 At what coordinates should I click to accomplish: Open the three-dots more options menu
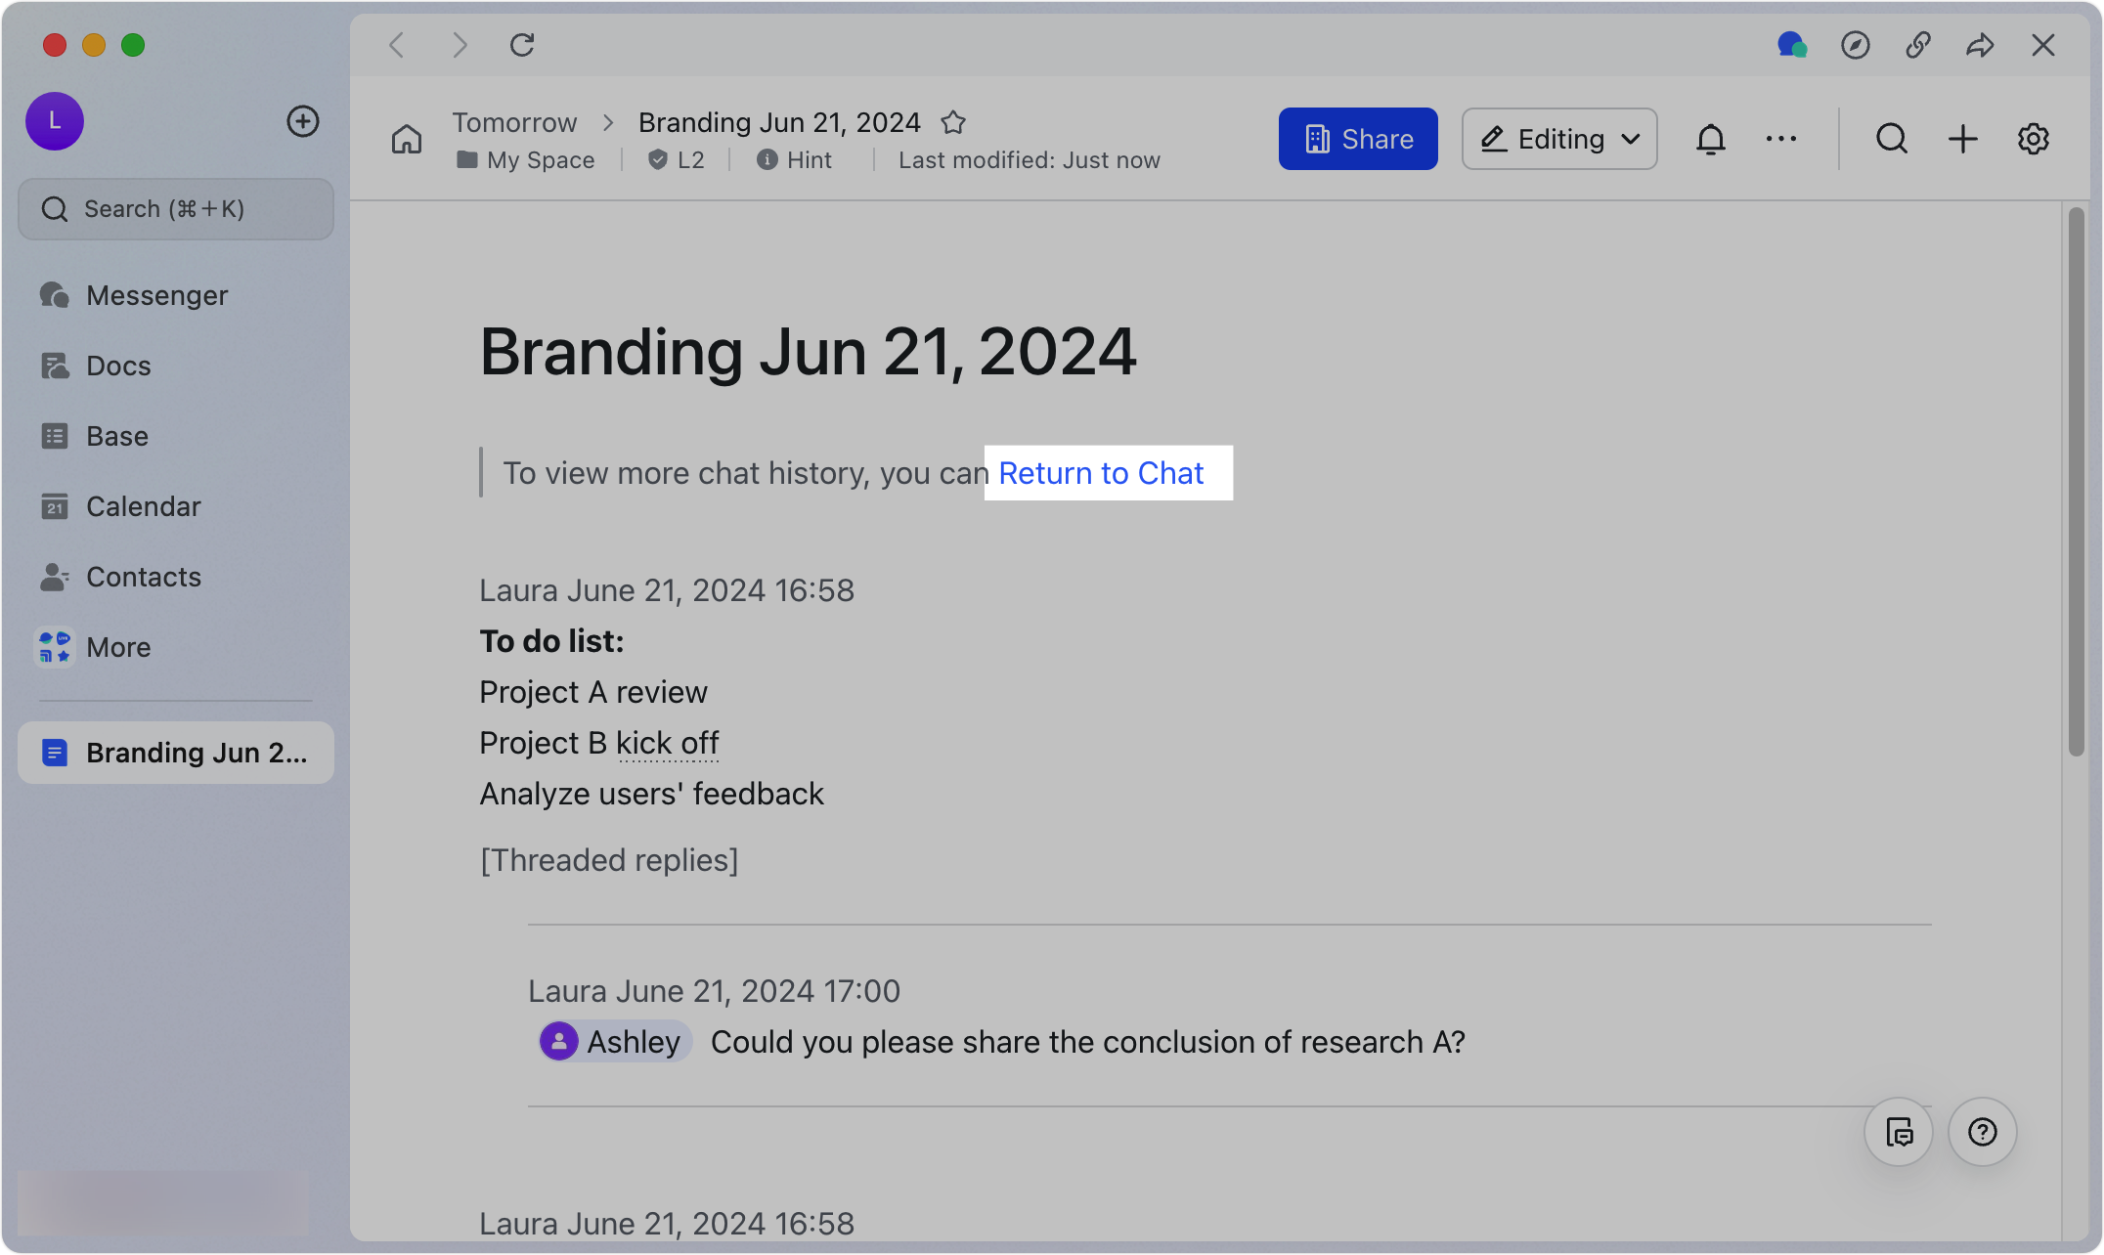[1780, 140]
